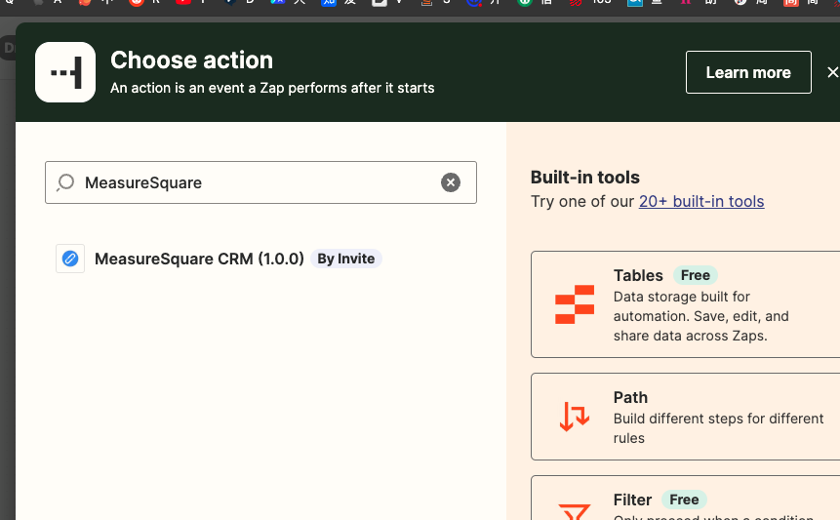The width and height of the screenshot is (840, 520).
Task: Click the Free badge next to Tables
Action: [696, 275]
